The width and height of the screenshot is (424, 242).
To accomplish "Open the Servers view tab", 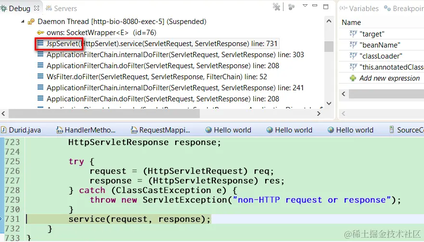I will tap(62, 8).
